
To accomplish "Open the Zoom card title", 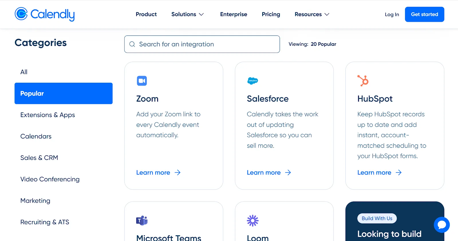I will [147, 99].
